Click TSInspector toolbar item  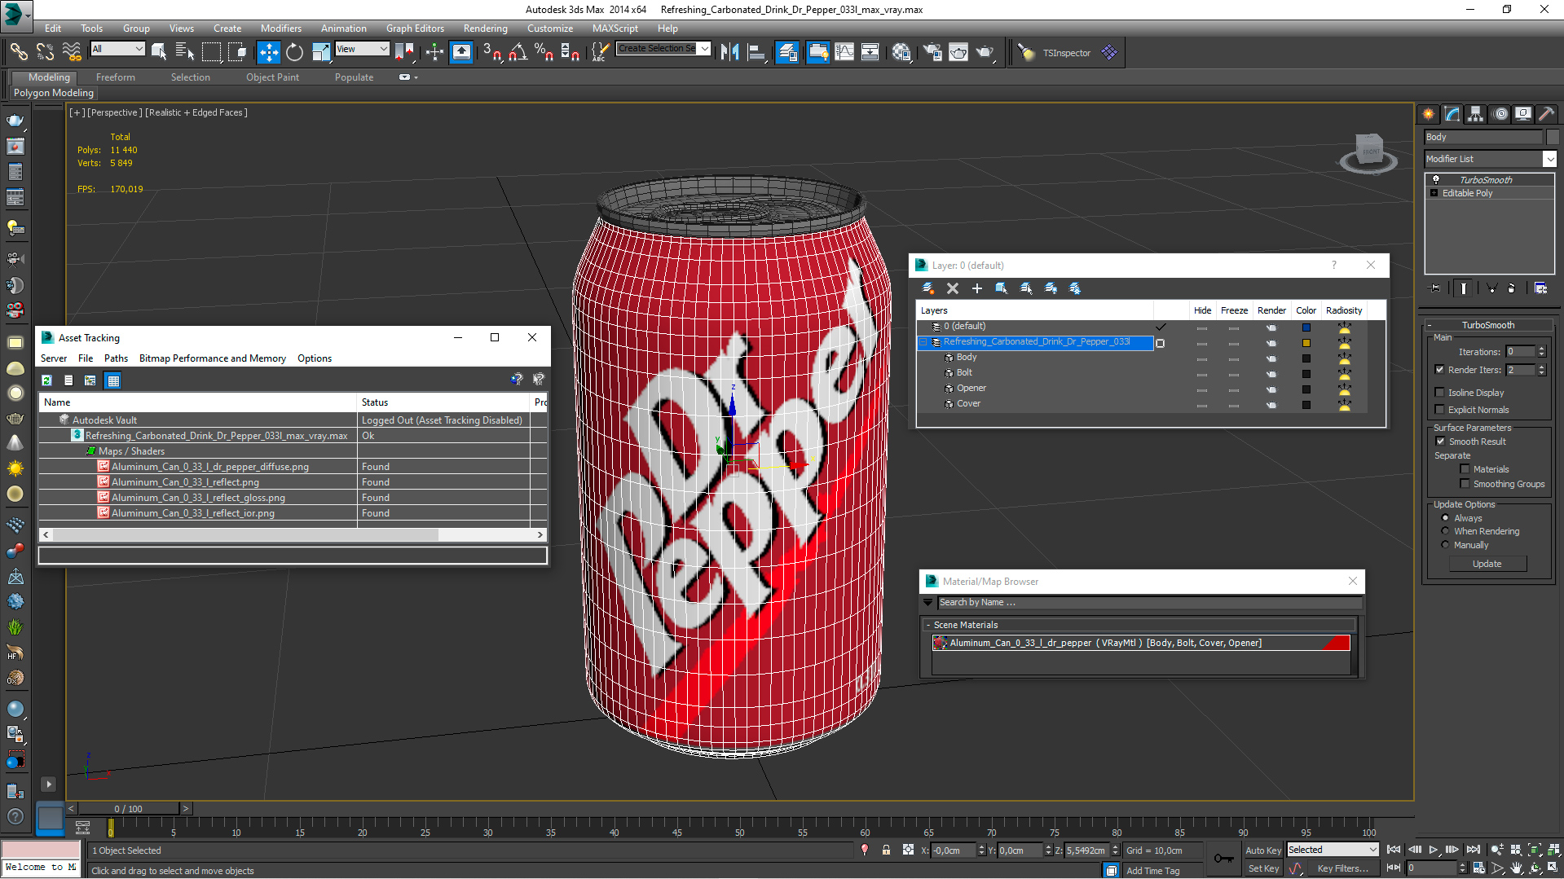(x=1066, y=53)
